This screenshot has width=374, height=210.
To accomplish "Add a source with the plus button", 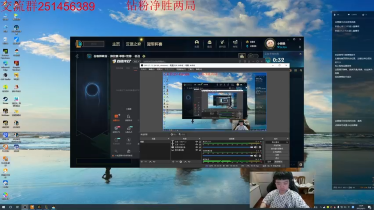I will pyautogui.click(x=173, y=161).
